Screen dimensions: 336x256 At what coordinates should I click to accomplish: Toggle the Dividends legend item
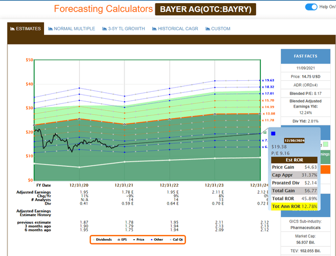coord(102,240)
